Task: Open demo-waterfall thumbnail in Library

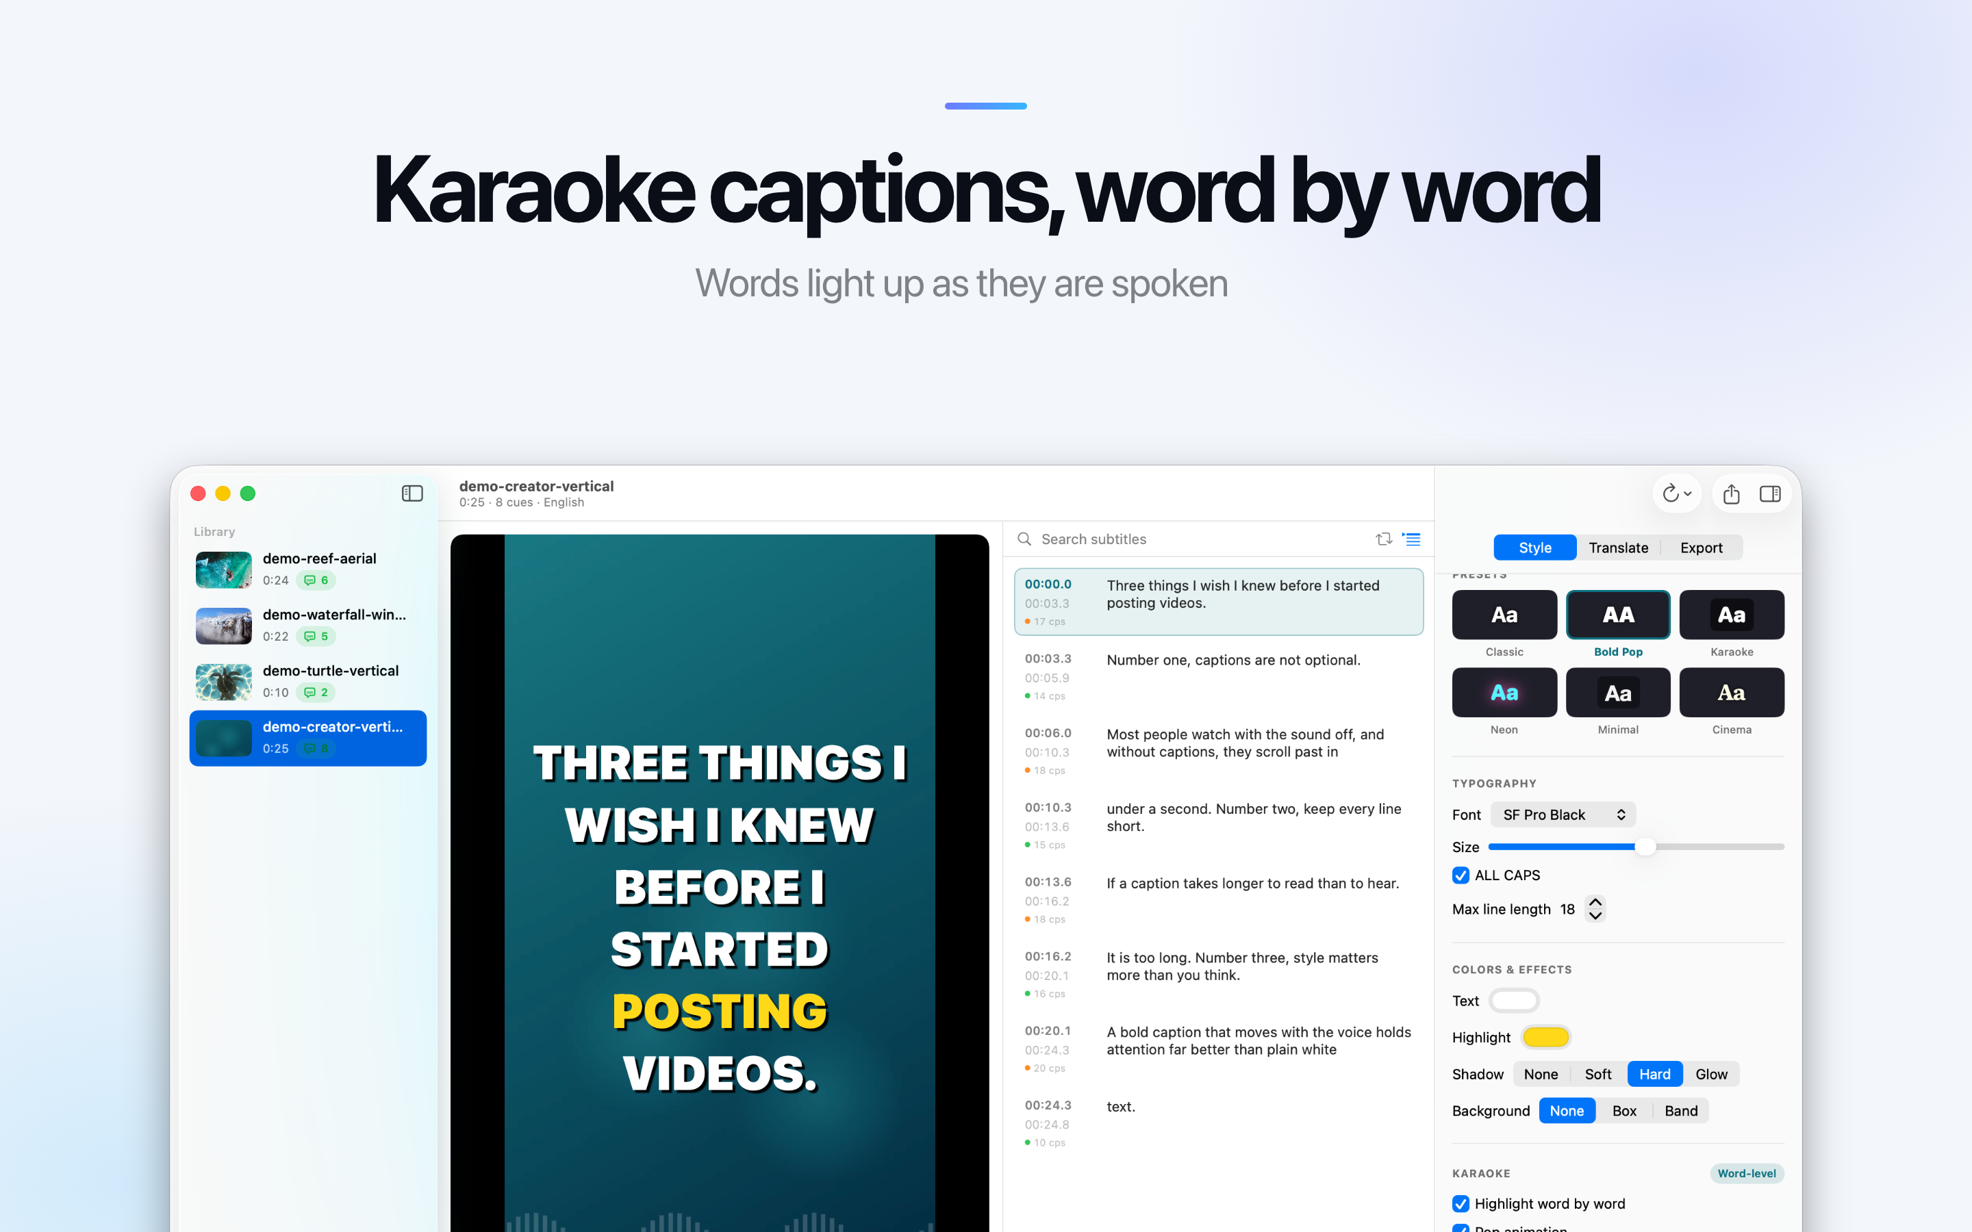Action: click(223, 626)
